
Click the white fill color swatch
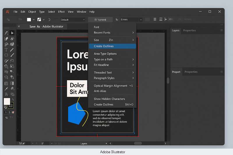coord(7,101)
